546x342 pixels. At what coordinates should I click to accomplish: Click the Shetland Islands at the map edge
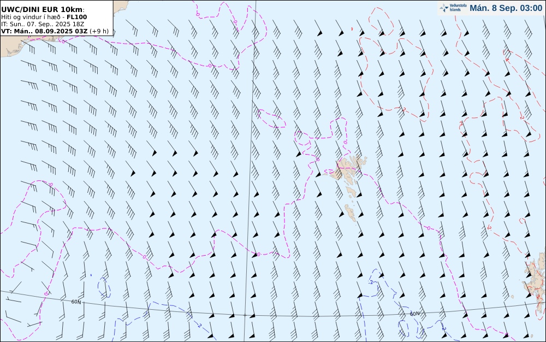point(535,282)
